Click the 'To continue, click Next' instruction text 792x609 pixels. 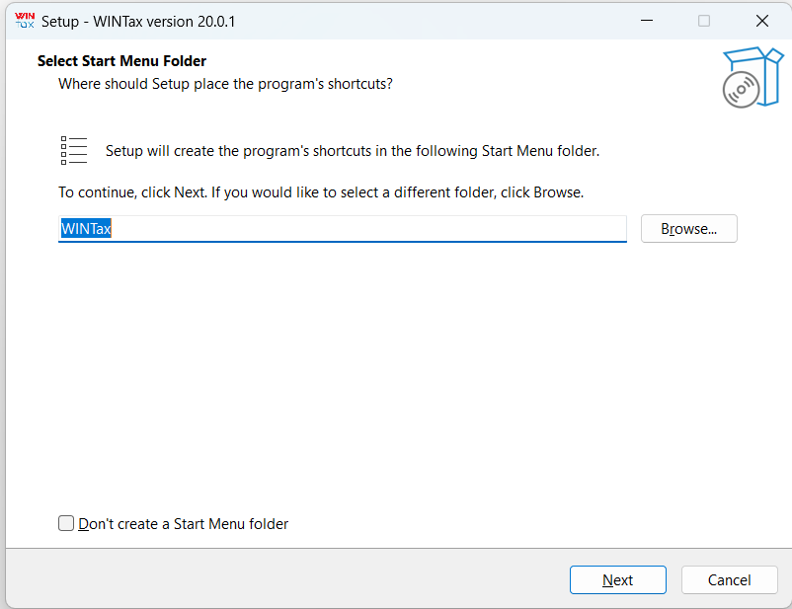pyautogui.click(x=321, y=192)
